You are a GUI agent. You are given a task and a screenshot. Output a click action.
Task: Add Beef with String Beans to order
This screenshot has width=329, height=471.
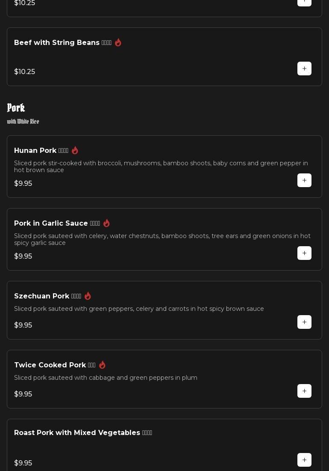[304, 69]
